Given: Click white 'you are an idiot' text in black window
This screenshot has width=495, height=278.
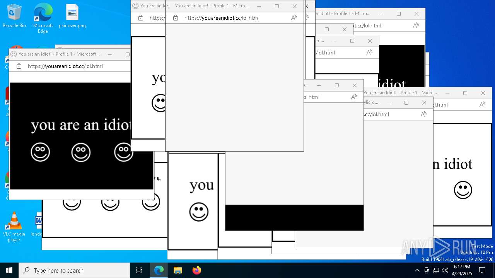Looking at the screenshot, I should (81, 125).
